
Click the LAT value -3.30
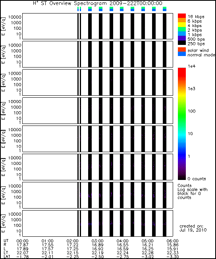point(172,257)
